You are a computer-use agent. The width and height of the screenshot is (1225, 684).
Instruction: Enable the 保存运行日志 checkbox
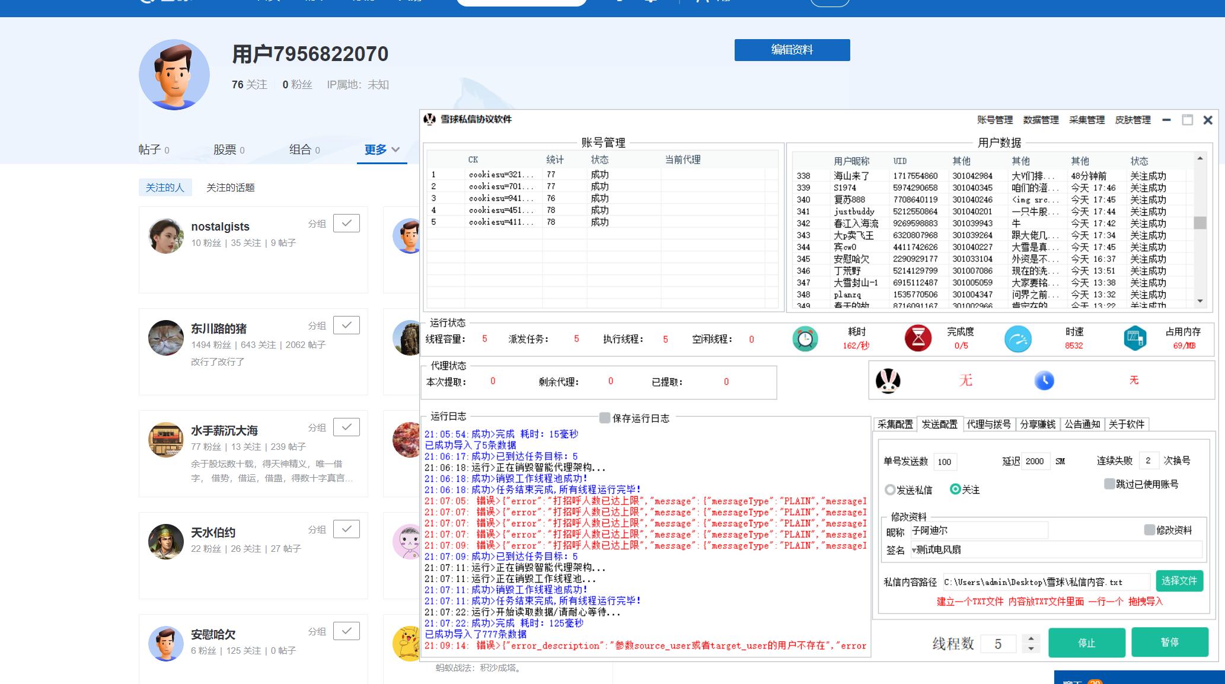(604, 418)
